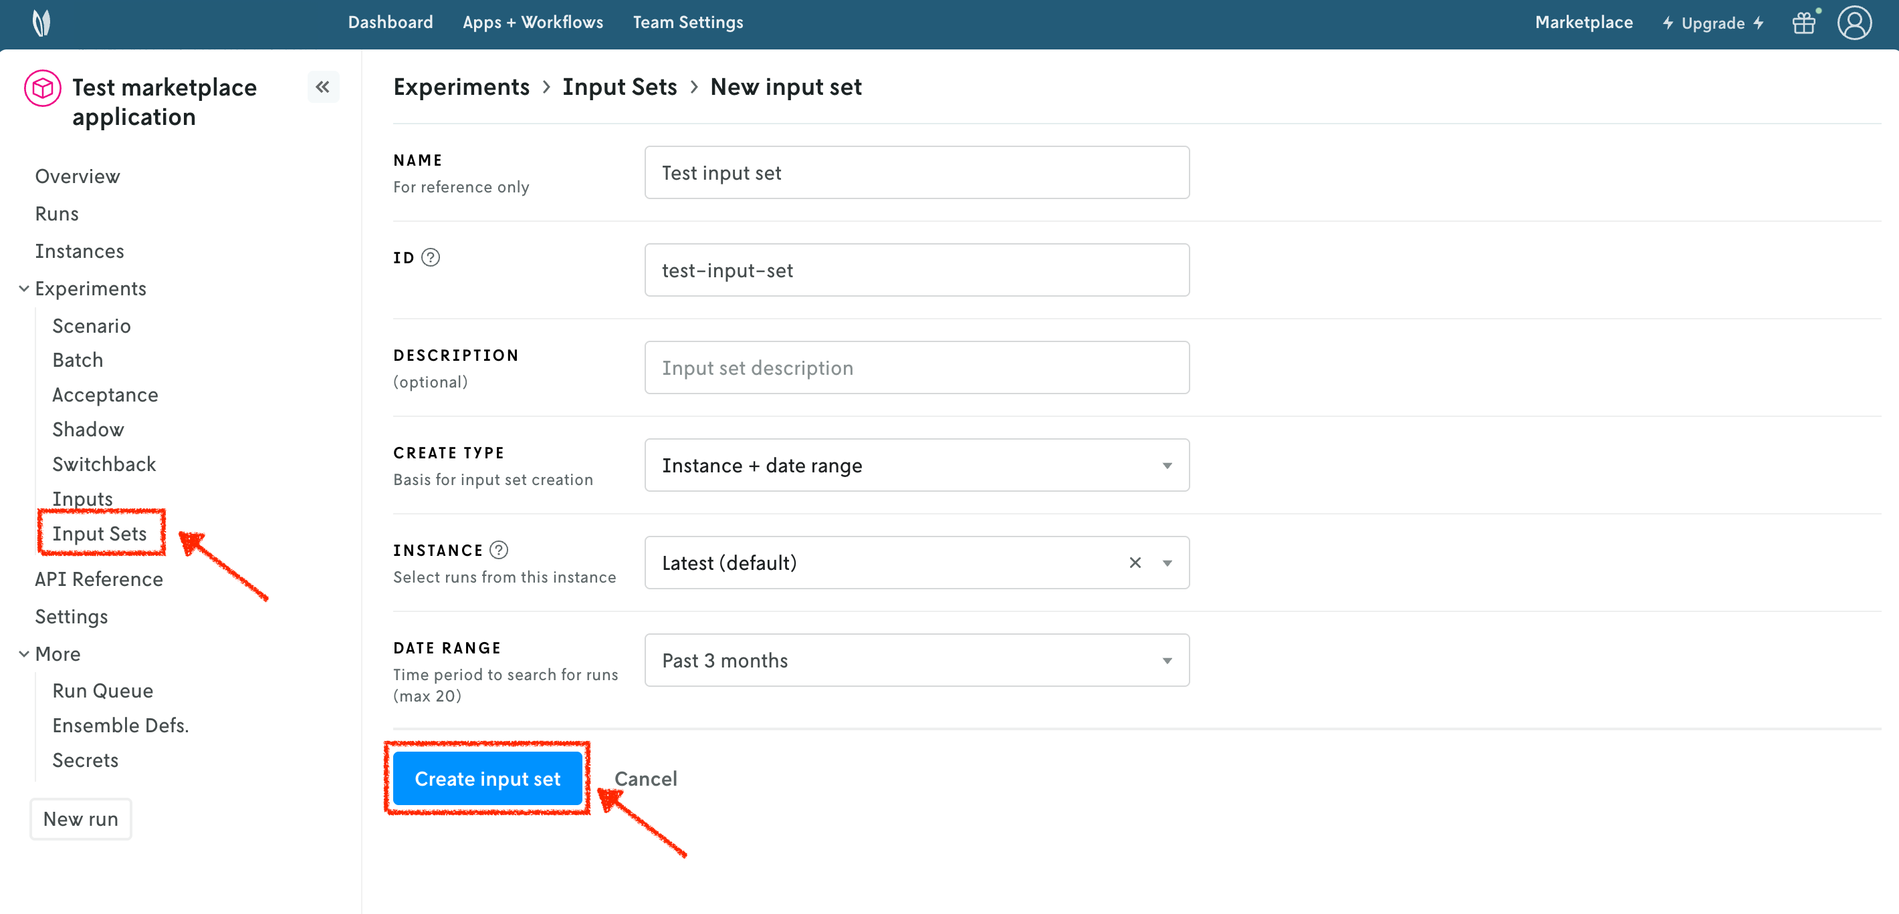The width and height of the screenshot is (1899, 914).
Task: Click the application logo in the top bar
Action: [42, 23]
